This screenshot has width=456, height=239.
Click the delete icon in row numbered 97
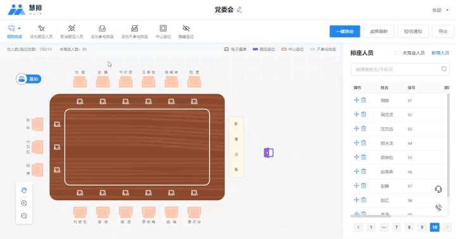coord(364,185)
